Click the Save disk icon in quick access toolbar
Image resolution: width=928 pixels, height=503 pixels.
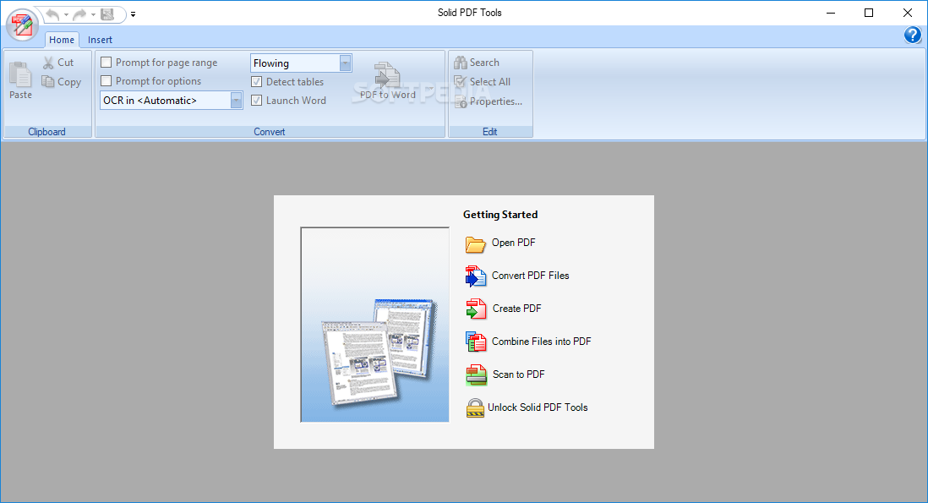coord(107,14)
